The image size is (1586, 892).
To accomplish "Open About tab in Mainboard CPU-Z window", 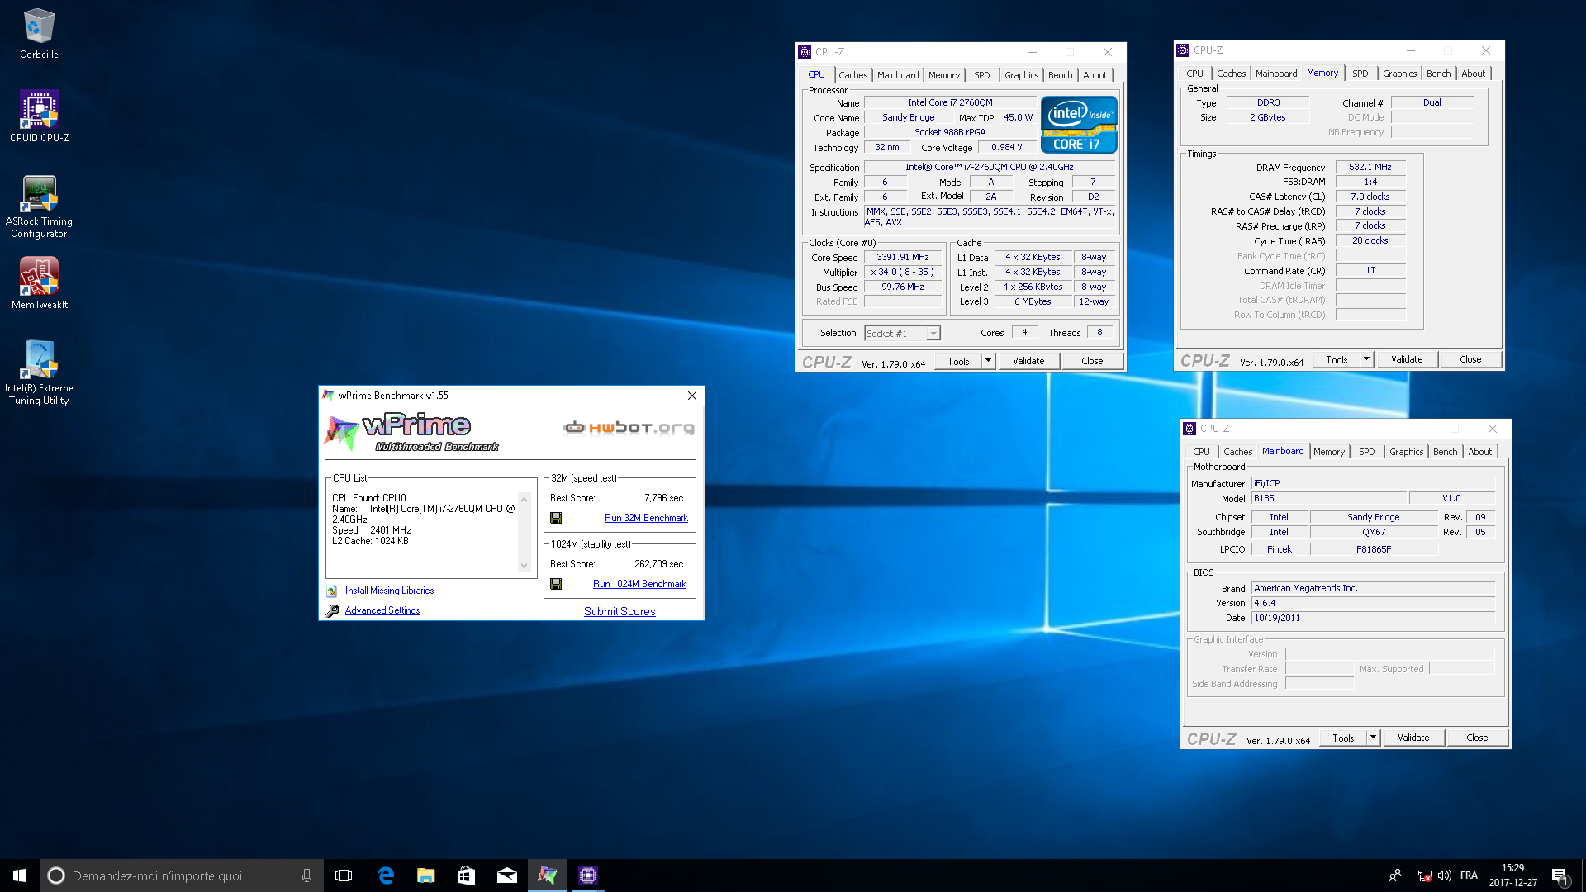I will [x=1480, y=452].
